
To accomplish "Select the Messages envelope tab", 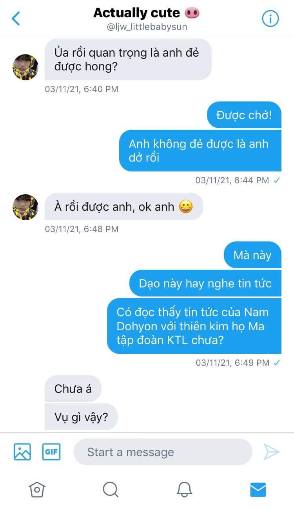I will [258, 490].
